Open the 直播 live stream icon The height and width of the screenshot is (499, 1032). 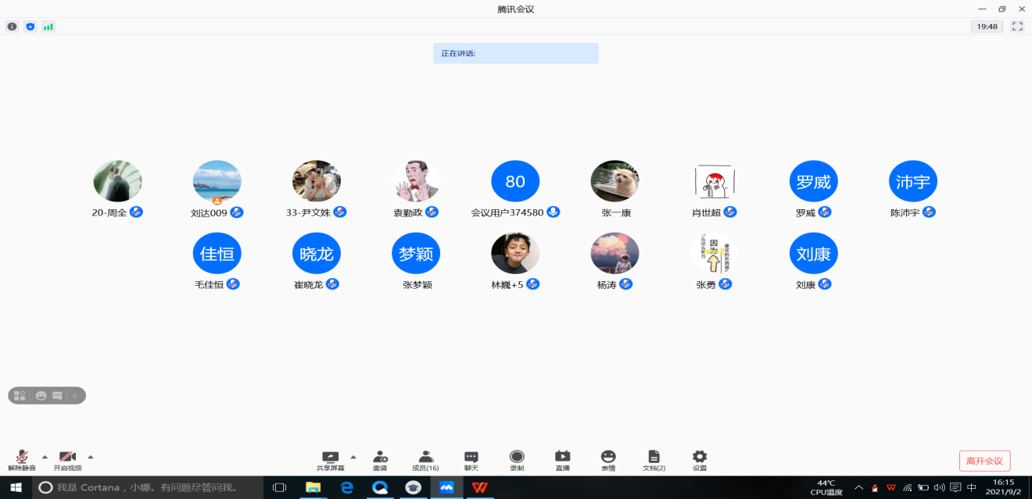[x=562, y=458]
